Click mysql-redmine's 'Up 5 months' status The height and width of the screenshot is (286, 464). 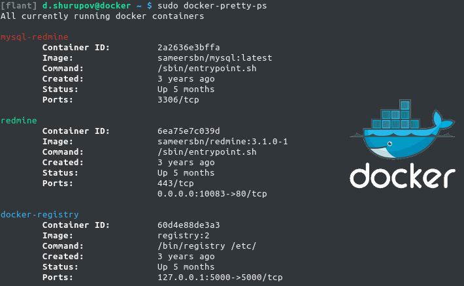(x=186, y=89)
